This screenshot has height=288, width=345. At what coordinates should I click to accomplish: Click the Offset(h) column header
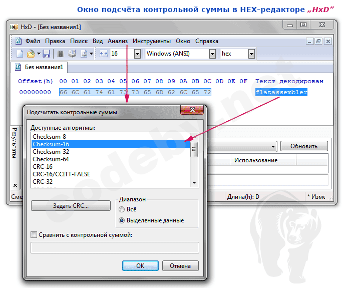(36, 81)
